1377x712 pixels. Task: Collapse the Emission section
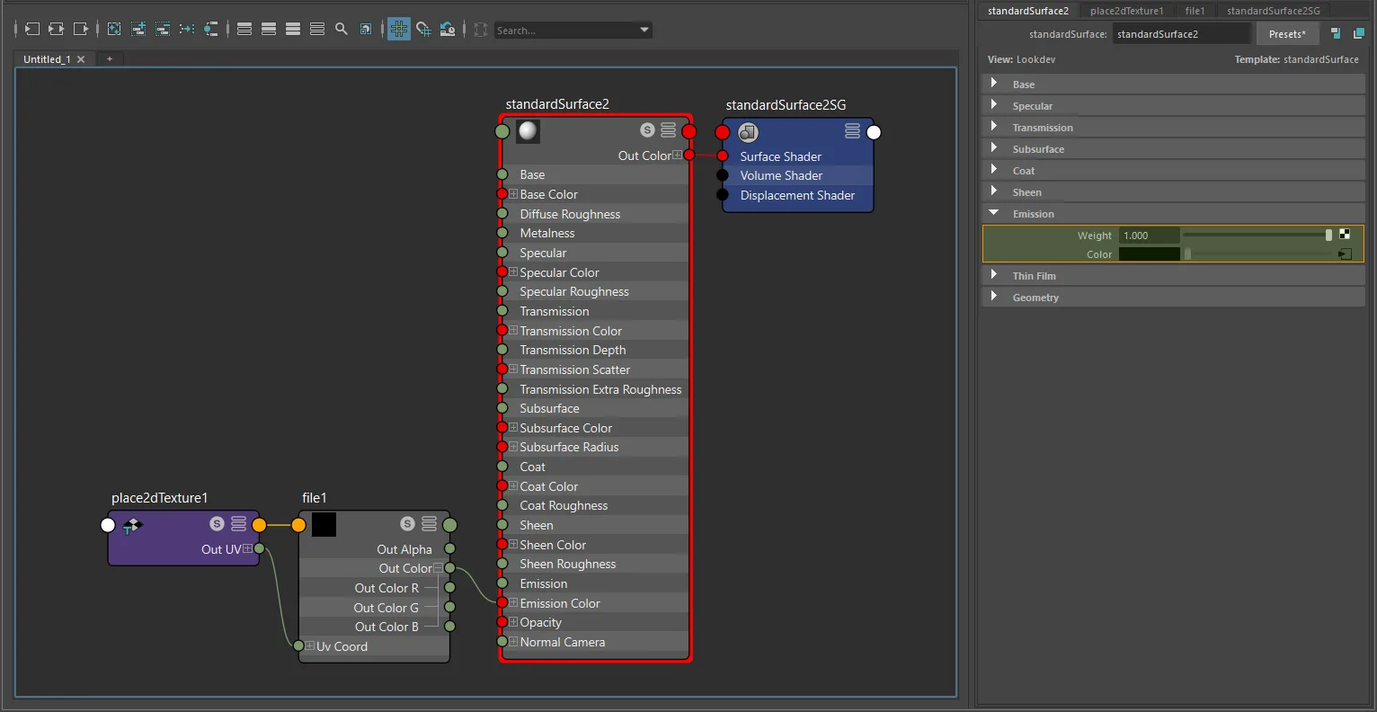[x=994, y=213]
